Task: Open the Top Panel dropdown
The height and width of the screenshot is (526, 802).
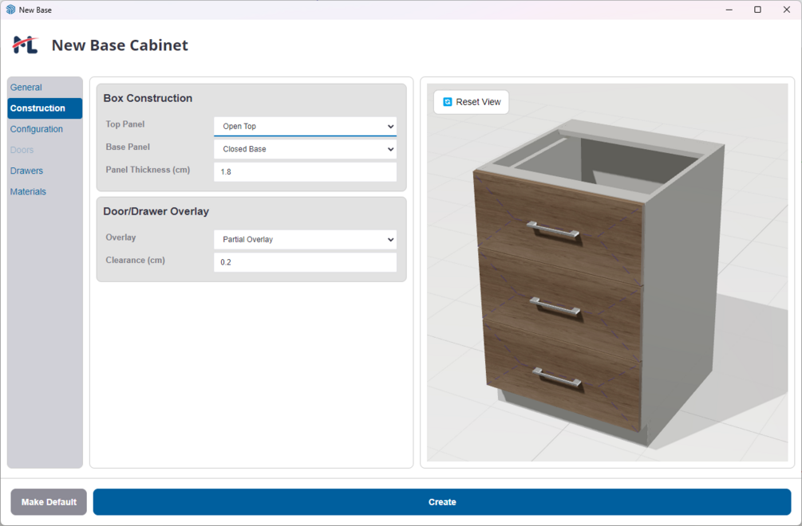Action: tap(305, 126)
